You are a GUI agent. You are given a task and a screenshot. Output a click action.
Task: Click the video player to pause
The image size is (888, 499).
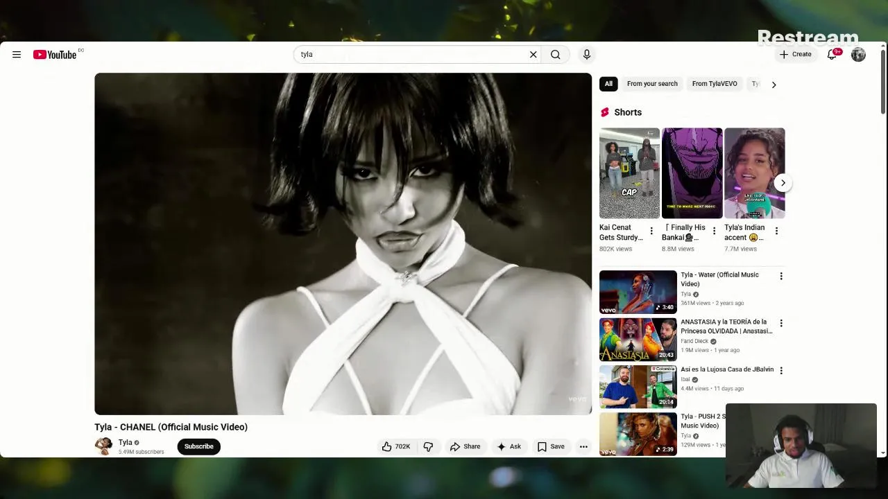(x=343, y=244)
